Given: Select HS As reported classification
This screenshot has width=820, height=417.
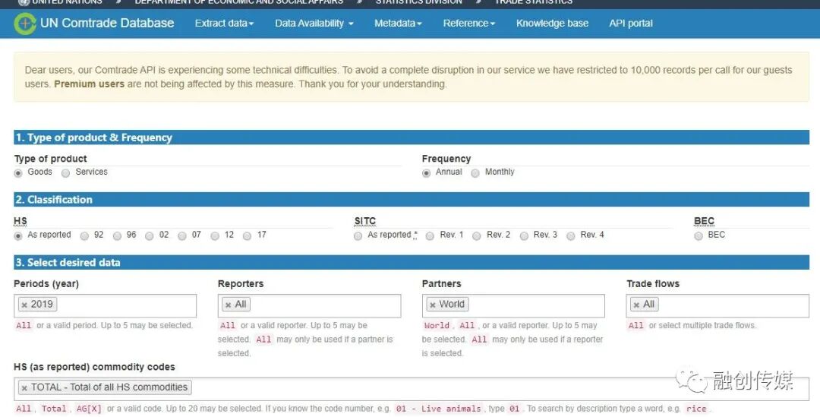Looking at the screenshot, I should click(18, 236).
